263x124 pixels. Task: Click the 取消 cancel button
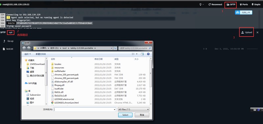point(142,115)
